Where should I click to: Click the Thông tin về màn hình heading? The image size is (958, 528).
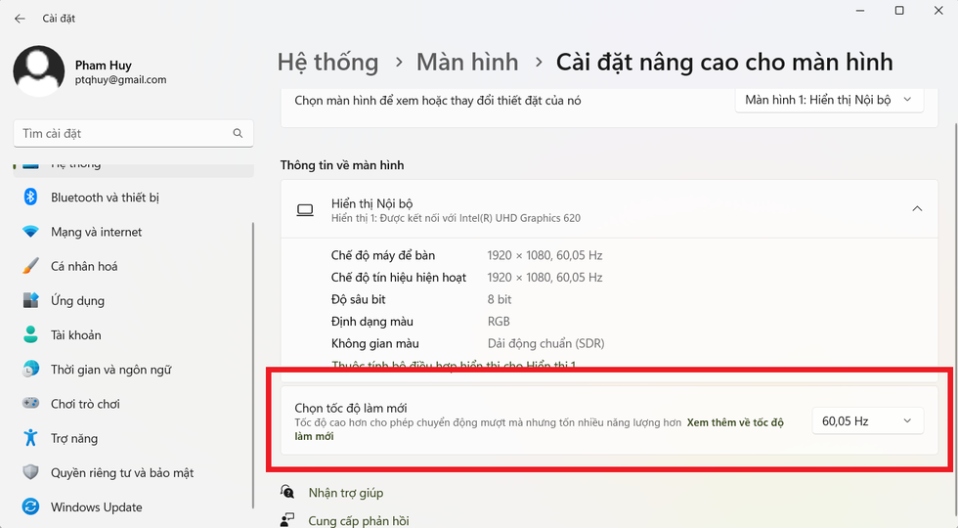pyautogui.click(x=342, y=165)
